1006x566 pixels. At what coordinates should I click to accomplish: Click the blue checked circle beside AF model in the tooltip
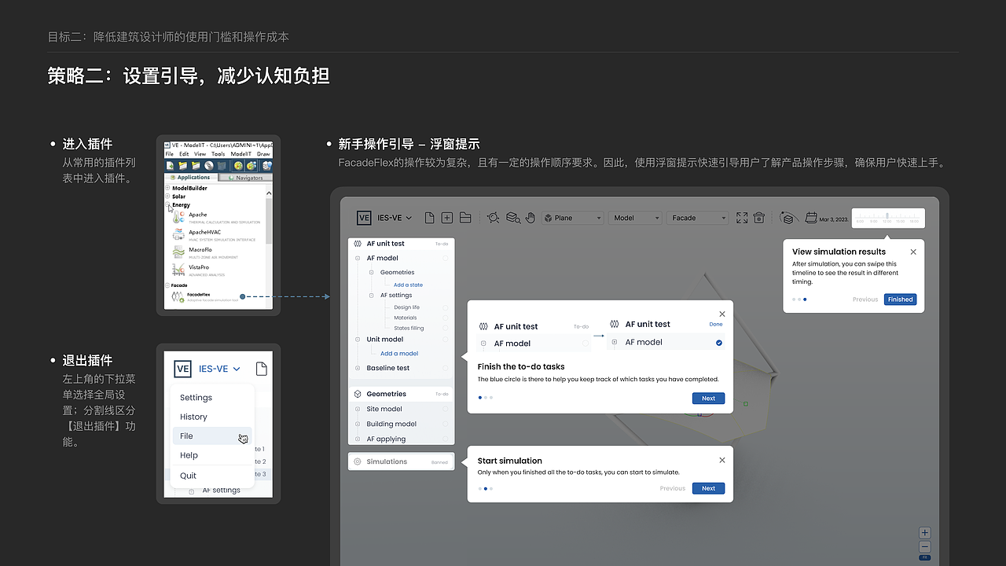(719, 343)
